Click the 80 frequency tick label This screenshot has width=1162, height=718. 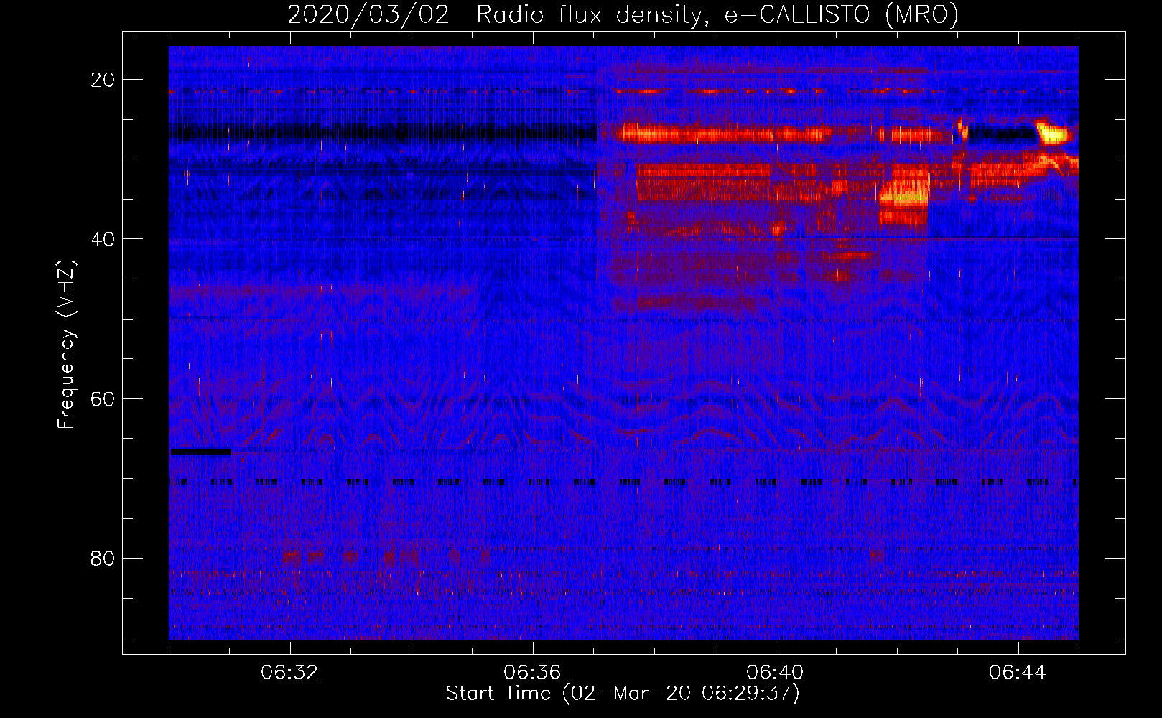103,558
